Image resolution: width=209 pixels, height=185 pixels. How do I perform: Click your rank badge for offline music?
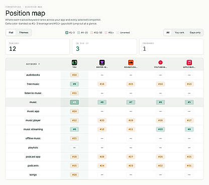pyautogui.click(x=74, y=138)
